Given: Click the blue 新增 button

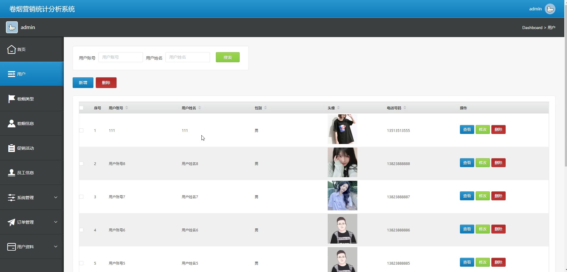Looking at the screenshot, I should click(x=83, y=83).
